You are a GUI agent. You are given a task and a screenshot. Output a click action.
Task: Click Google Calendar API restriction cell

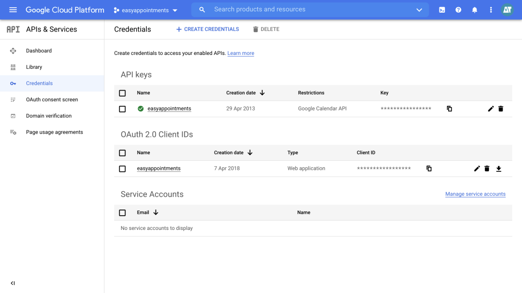pyautogui.click(x=322, y=109)
